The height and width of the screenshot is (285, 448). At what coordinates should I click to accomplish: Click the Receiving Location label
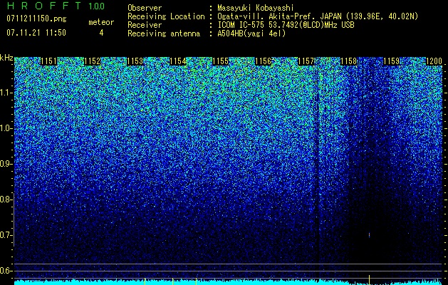(166, 16)
